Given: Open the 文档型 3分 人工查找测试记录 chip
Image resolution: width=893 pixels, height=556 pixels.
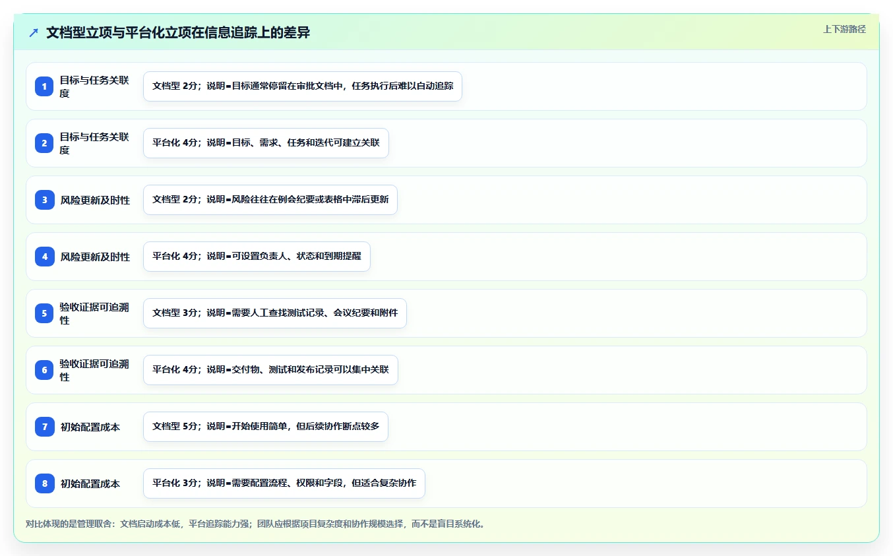Looking at the screenshot, I should click(x=275, y=313).
